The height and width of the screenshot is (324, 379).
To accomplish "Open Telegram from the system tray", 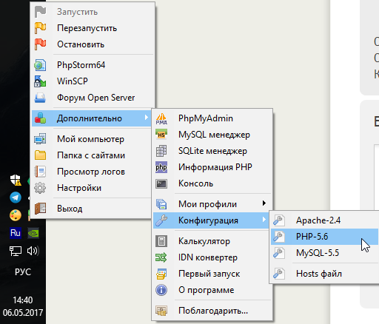I will (16, 198).
